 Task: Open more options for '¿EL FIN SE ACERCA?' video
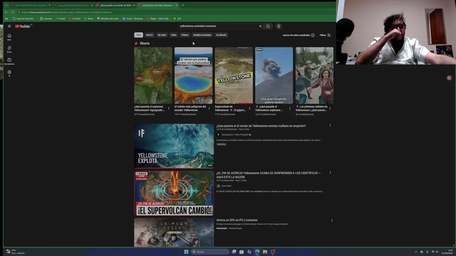(330, 173)
